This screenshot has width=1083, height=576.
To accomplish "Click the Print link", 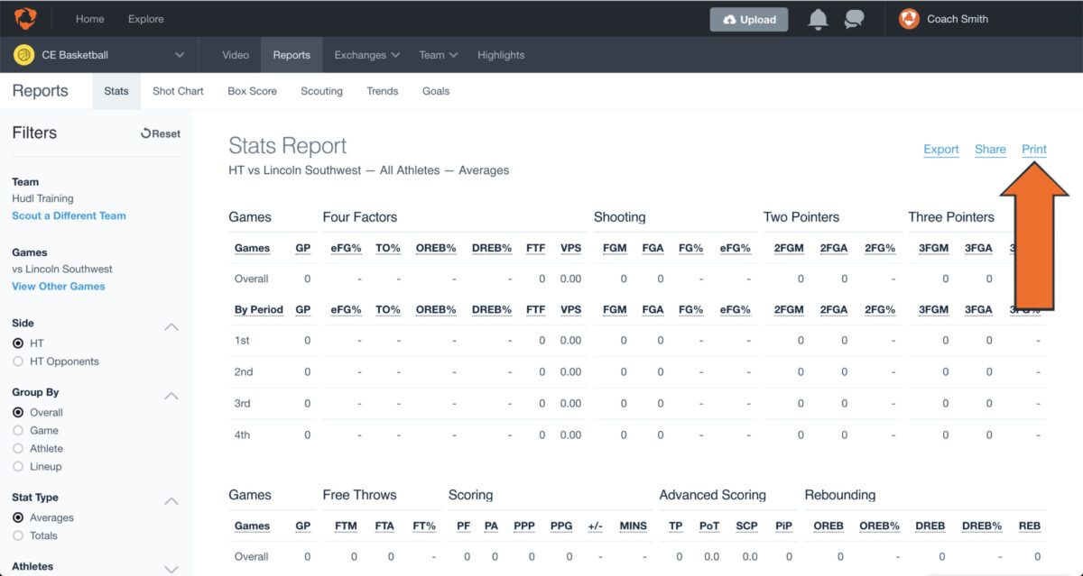I will point(1034,150).
